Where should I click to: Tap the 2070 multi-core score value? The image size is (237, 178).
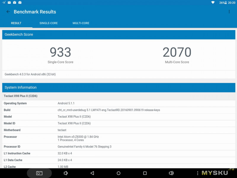[x=177, y=52]
